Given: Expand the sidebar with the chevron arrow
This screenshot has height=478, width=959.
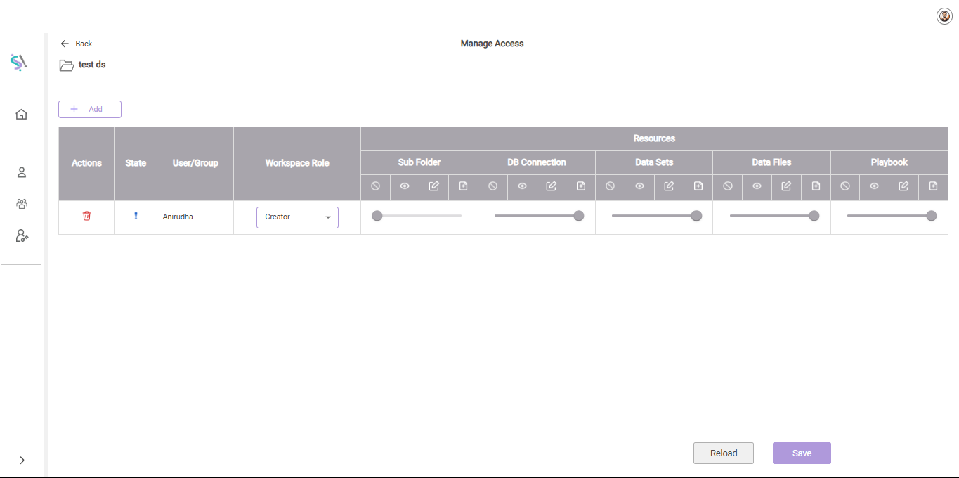Looking at the screenshot, I should [22, 460].
